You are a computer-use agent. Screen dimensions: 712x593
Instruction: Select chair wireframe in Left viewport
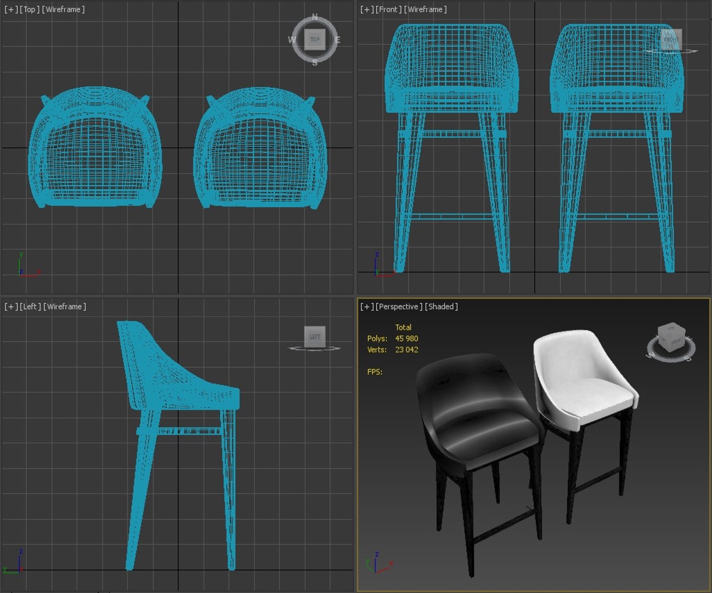tap(178, 445)
